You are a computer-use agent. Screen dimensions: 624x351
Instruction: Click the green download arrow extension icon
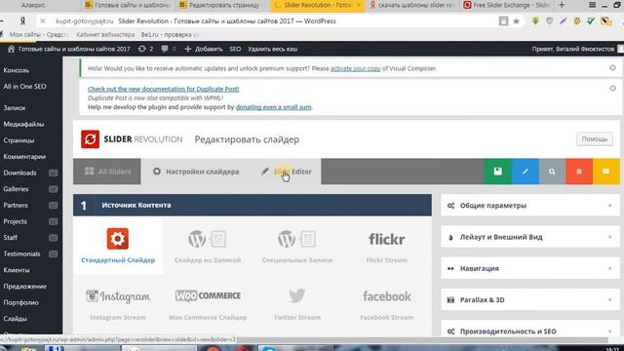[x=535, y=21]
